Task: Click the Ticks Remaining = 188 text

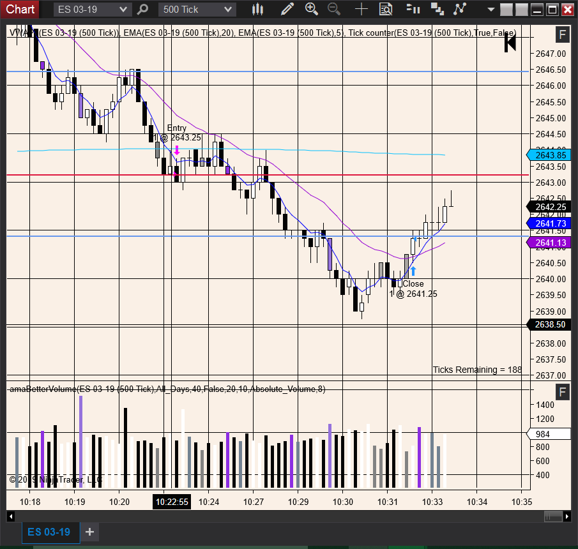Action: (477, 370)
